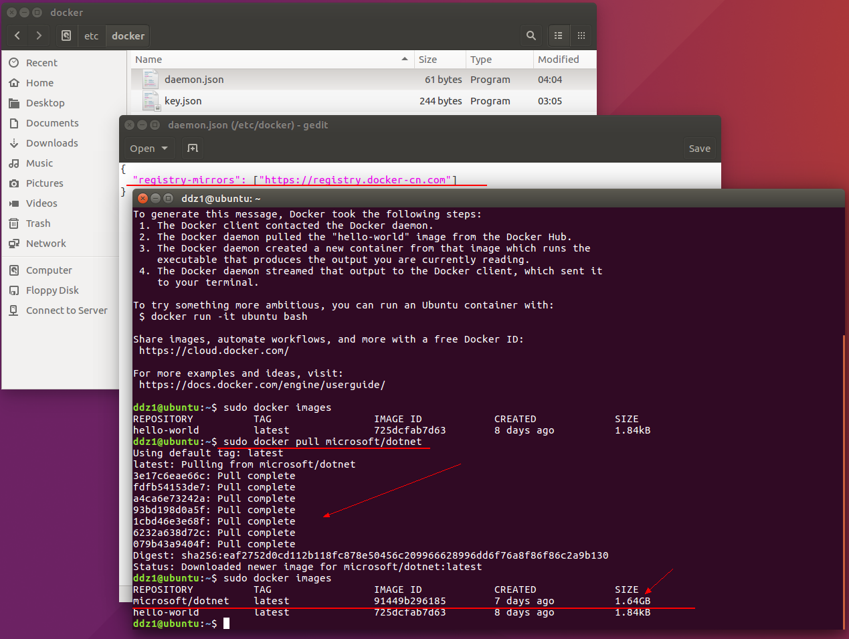
Task: Sort files by Modified column
Action: [x=564, y=60]
